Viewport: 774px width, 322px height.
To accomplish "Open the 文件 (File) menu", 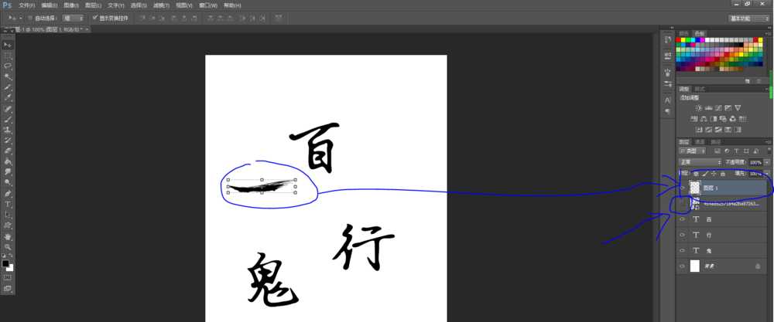I will (x=26, y=5).
